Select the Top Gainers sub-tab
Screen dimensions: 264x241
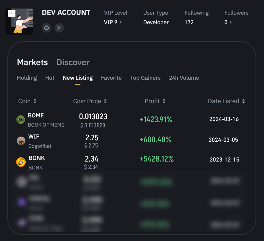pos(145,78)
